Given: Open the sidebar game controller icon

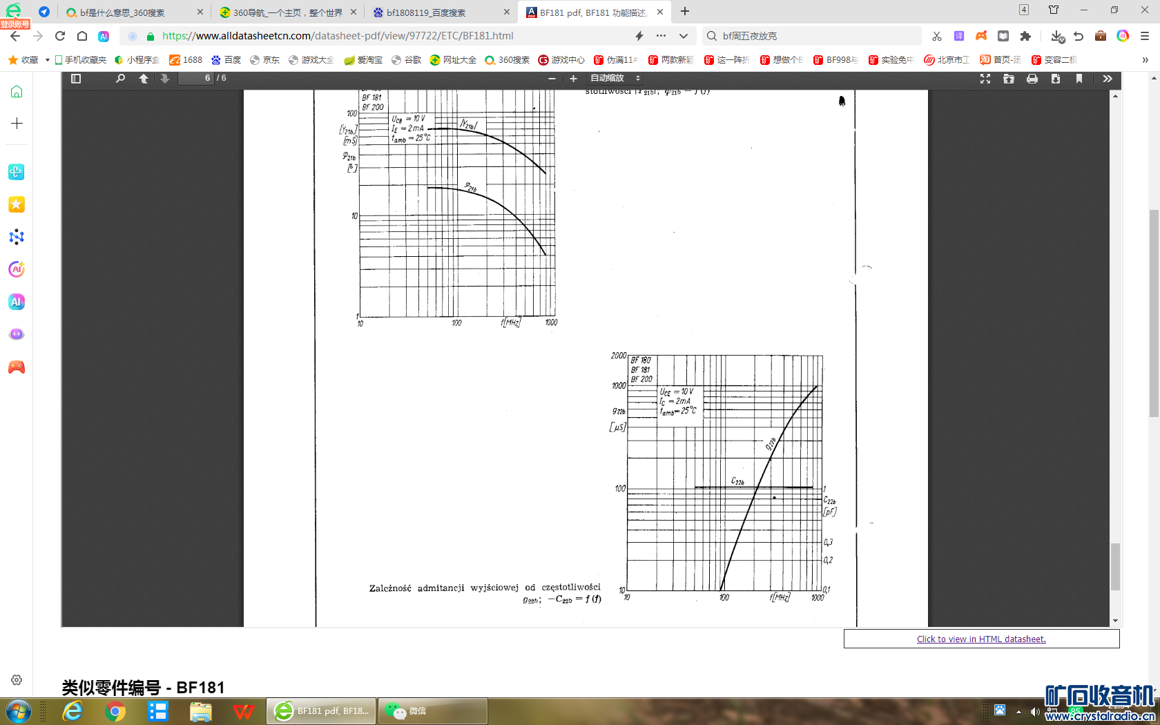Looking at the screenshot, I should click(x=17, y=367).
